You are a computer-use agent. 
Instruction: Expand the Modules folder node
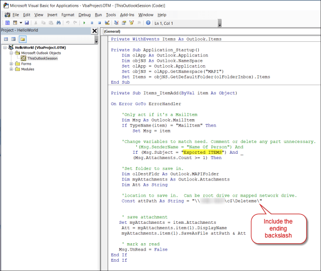[x=11, y=69]
